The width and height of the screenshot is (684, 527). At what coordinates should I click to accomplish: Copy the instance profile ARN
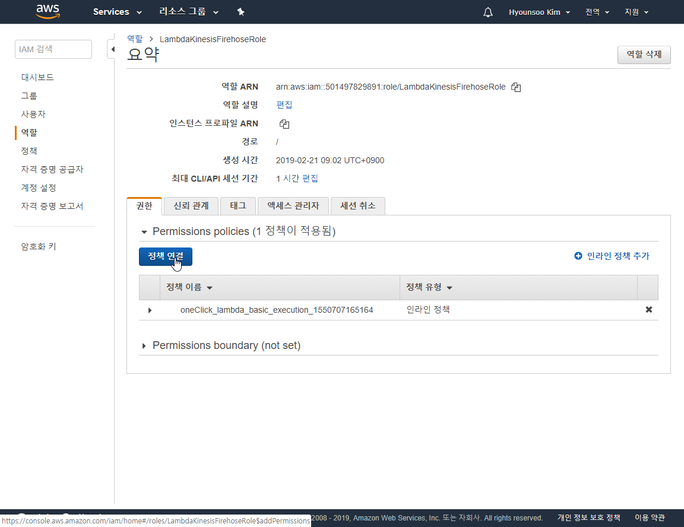pos(284,124)
